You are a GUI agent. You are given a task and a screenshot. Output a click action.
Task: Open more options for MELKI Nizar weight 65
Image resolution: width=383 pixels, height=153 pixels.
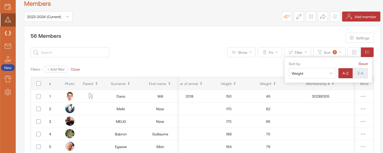pos(363,122)
